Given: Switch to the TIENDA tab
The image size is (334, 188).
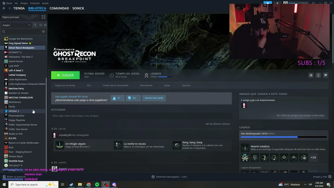Looking at the screenshot, I should pos(19,8).
